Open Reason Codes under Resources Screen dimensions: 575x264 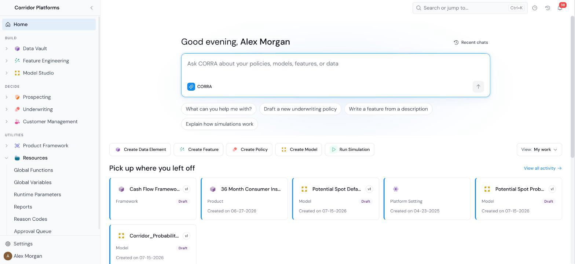(x=30, y=219)
